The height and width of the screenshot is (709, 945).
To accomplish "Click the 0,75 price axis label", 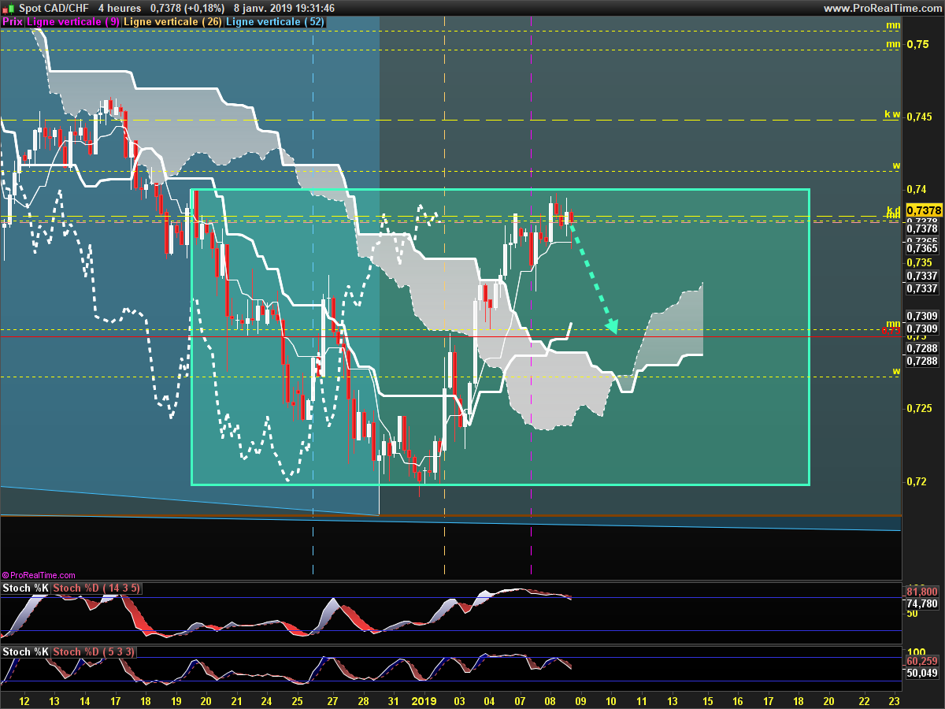I will point(917,44).
